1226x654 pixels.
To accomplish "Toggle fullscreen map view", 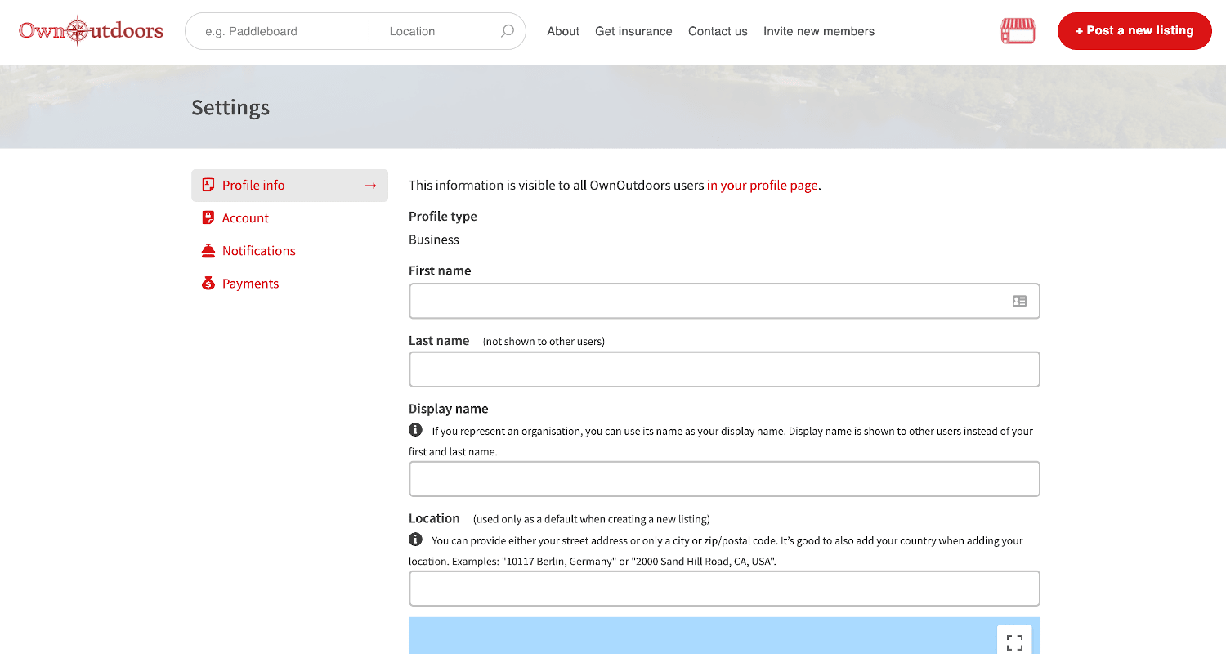I will (x=1014, y=642).
